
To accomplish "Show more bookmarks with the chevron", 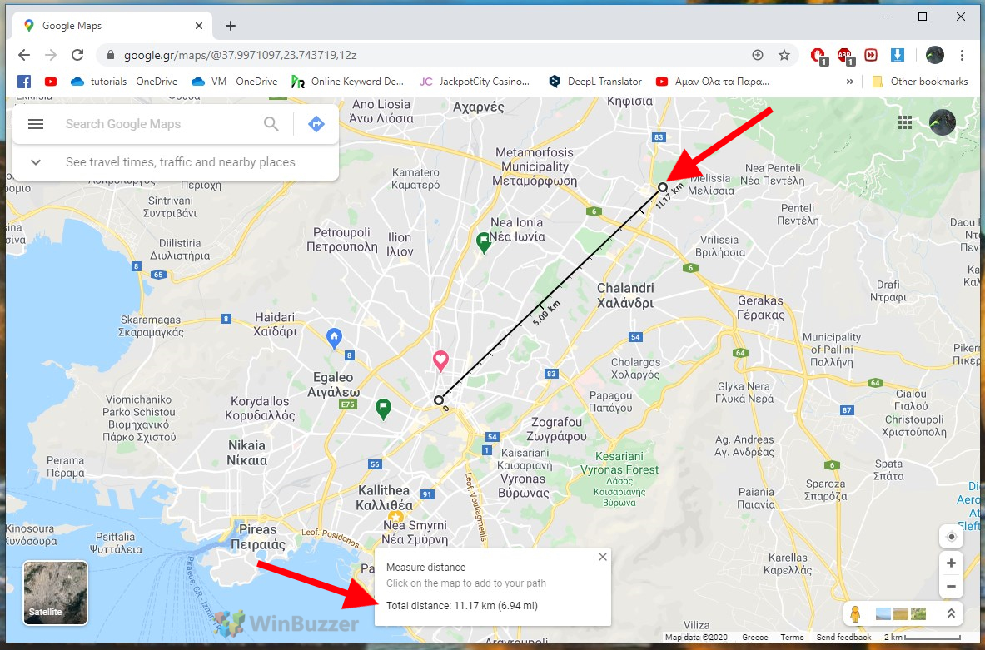I will pyautogui.click(x=849, y=82).
